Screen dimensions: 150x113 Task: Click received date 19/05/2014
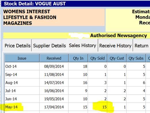54,99
